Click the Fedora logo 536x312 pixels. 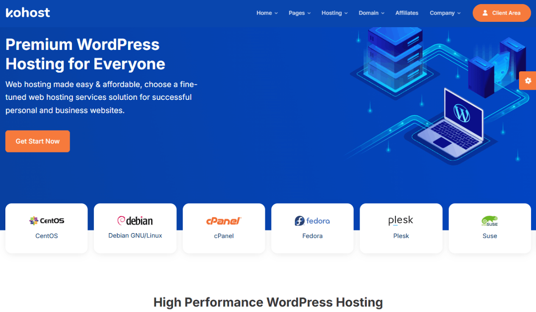coord(312,221)
